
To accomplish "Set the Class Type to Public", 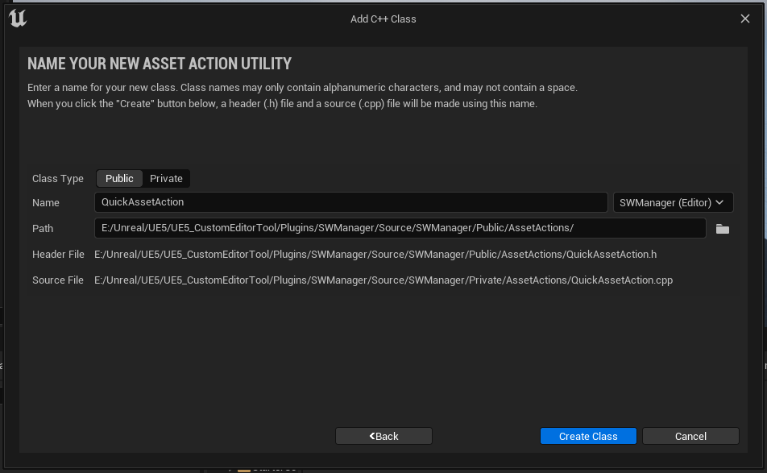I will [119, 178].
